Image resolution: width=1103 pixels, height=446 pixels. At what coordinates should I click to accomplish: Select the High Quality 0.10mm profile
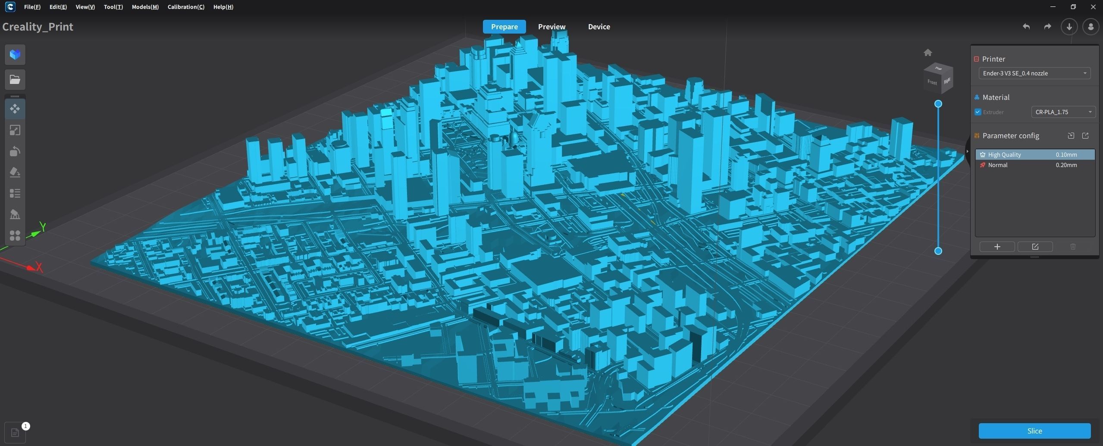coord(1035,155)
